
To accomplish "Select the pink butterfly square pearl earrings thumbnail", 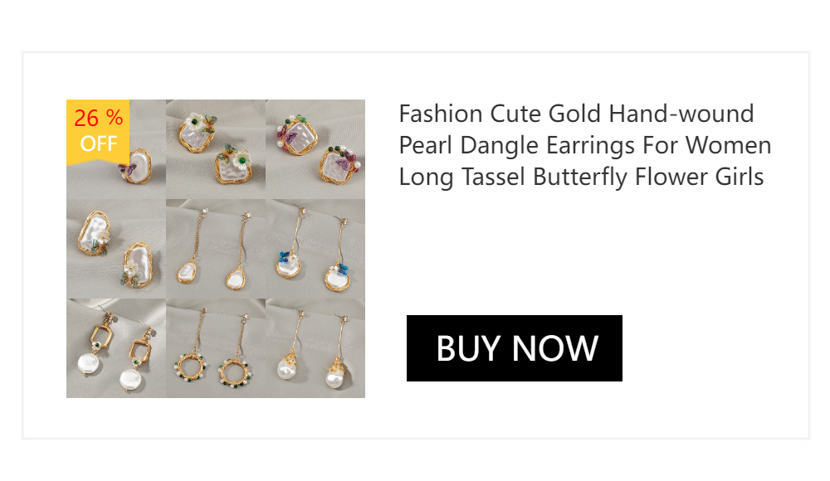I will point(315,149).
